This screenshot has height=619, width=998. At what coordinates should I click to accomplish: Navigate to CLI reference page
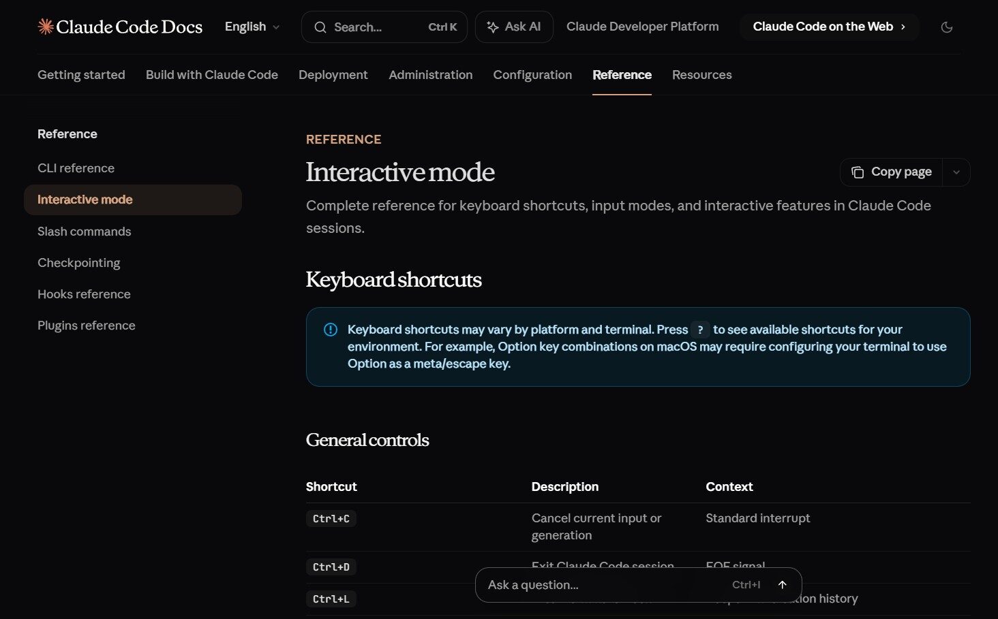[76, 168]
